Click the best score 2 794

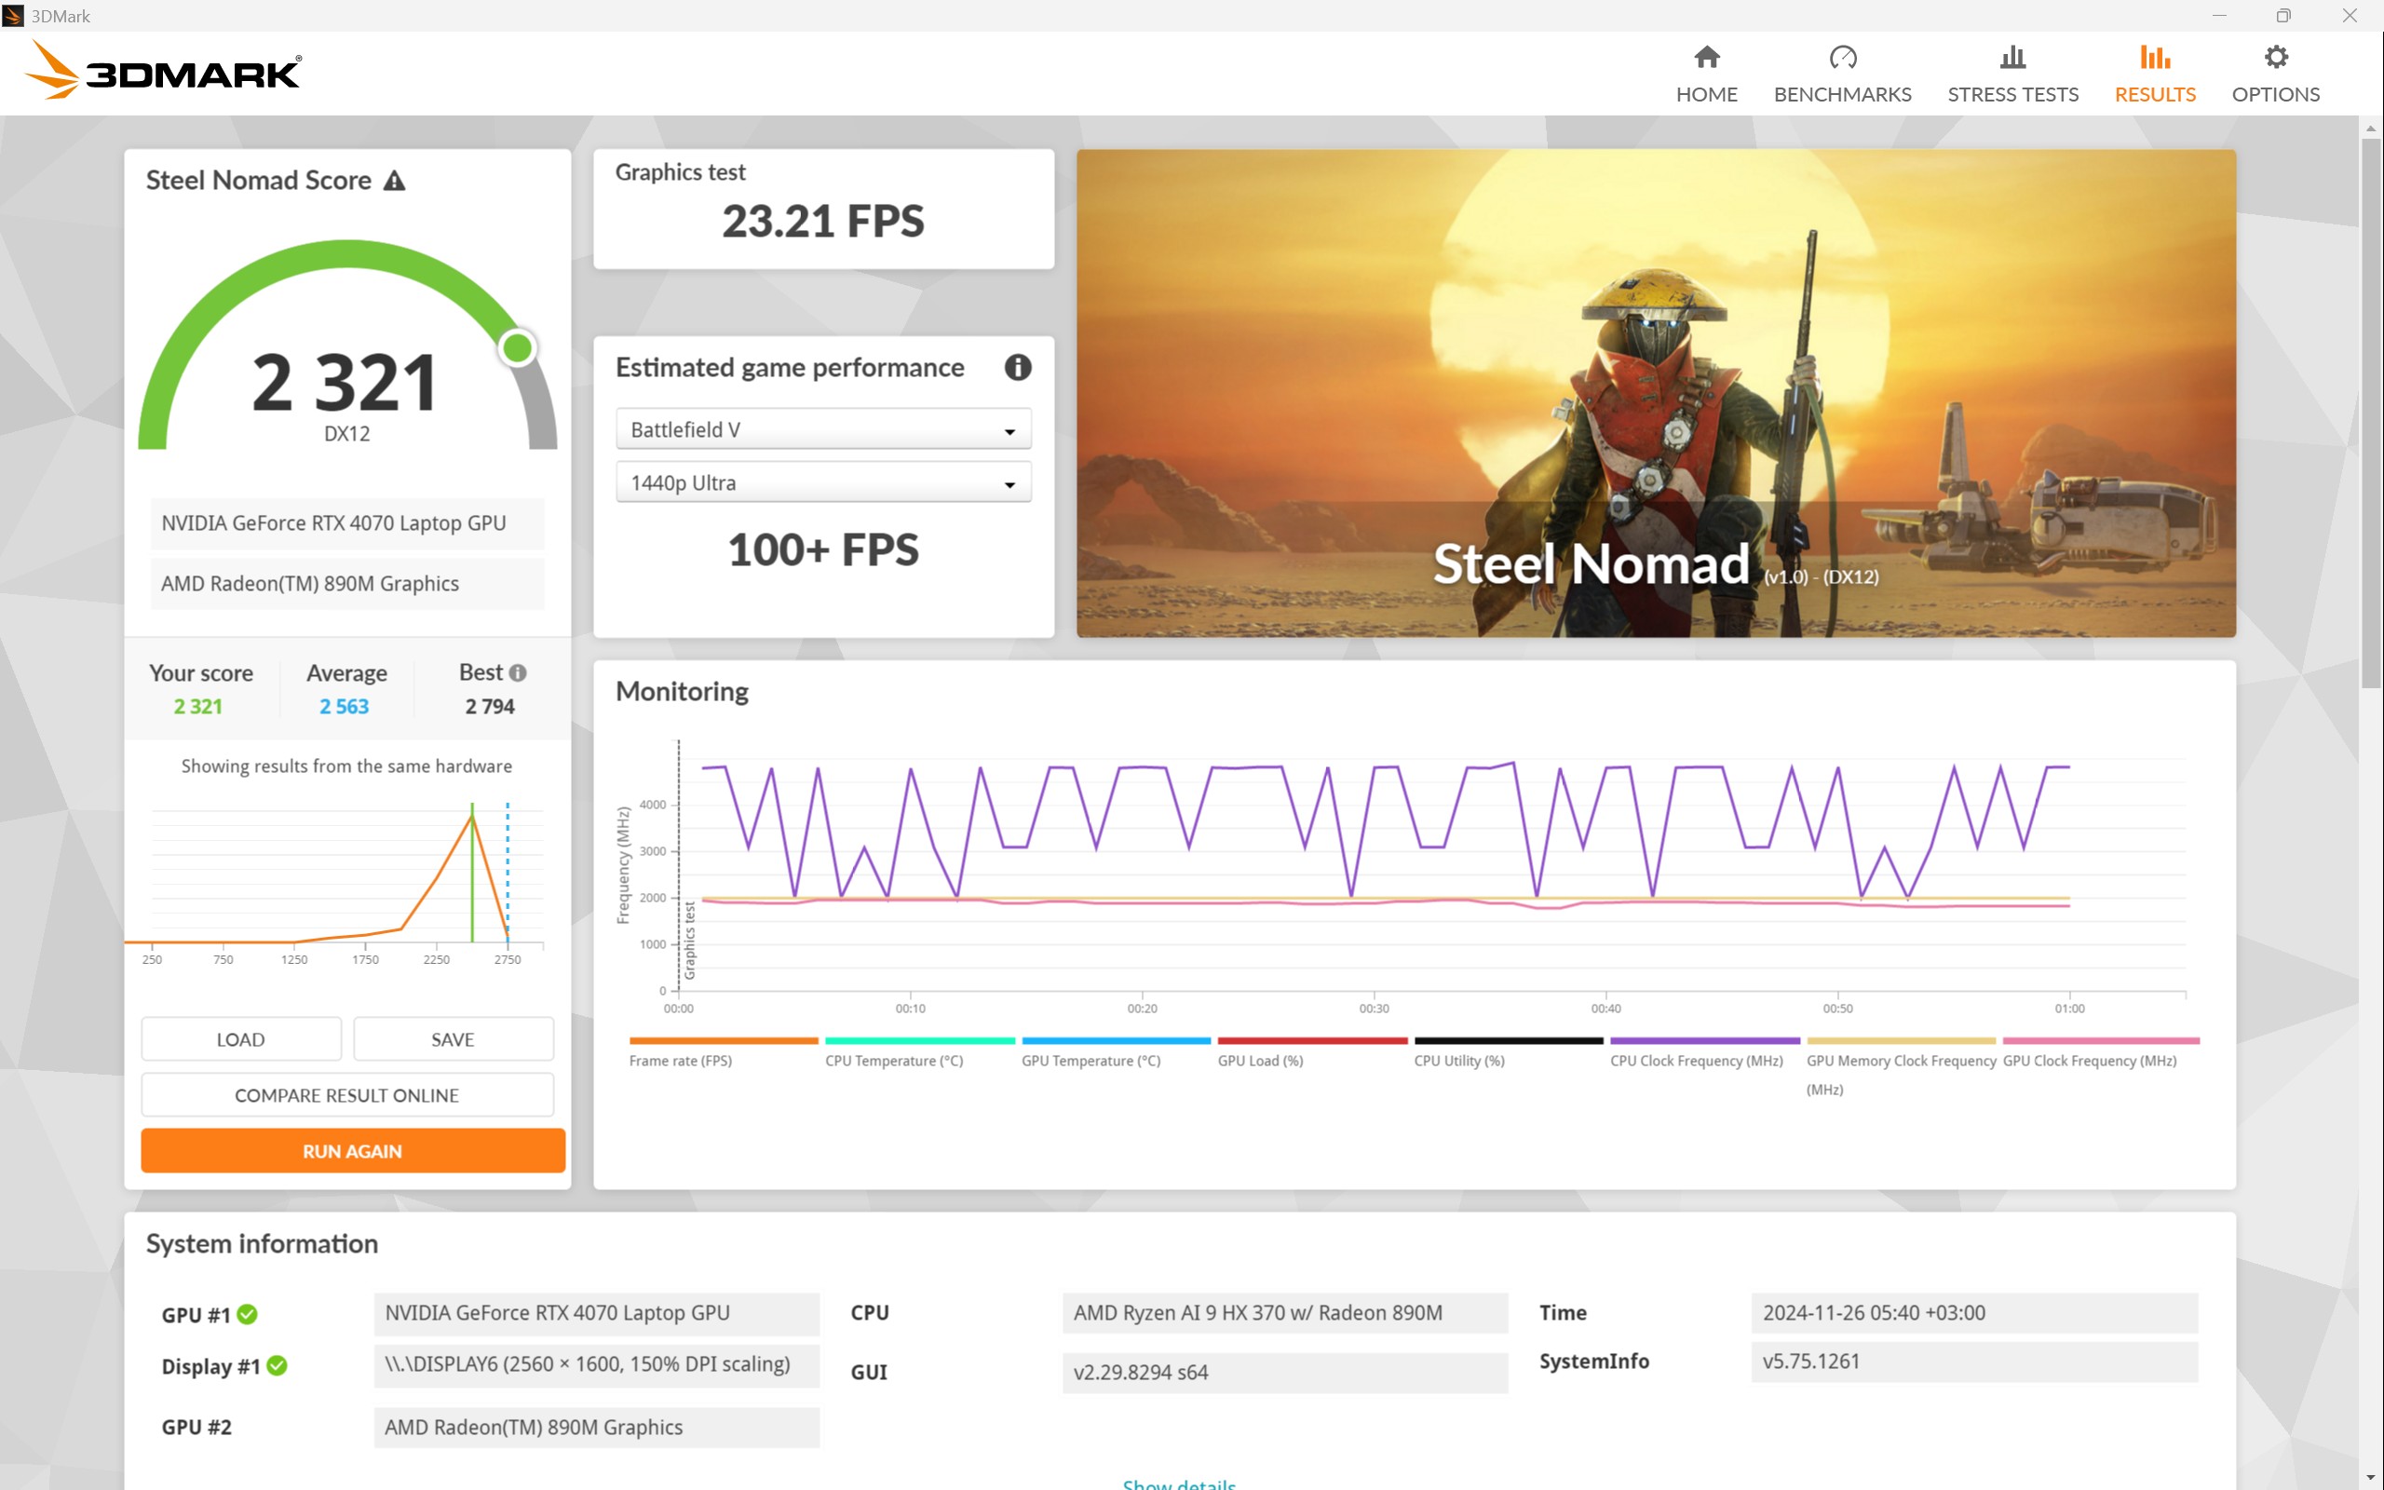pos(490,707)
